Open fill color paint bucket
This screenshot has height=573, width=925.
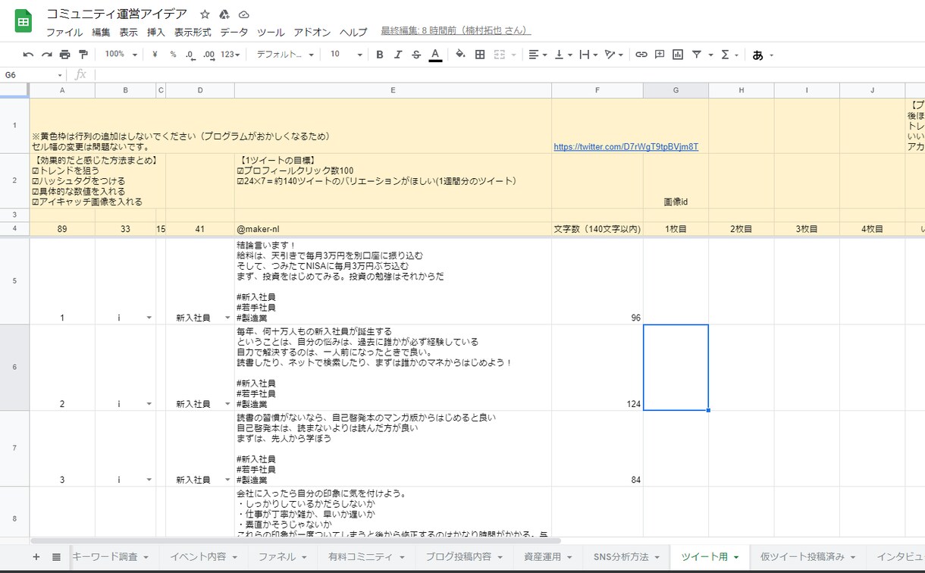(460, 55)
